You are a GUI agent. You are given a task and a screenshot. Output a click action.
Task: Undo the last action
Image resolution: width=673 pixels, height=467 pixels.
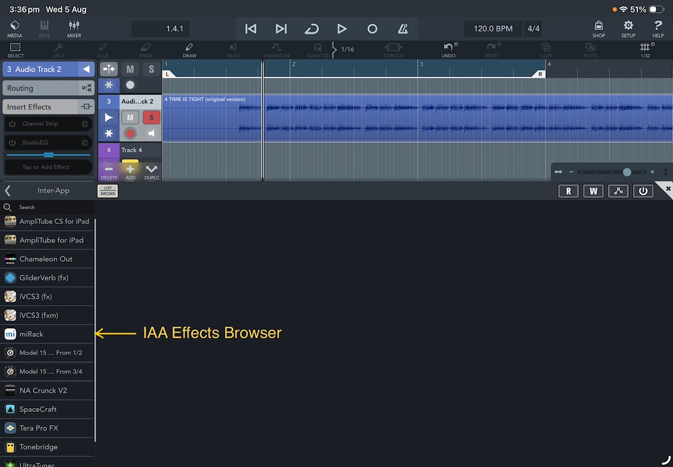point(448,50)
